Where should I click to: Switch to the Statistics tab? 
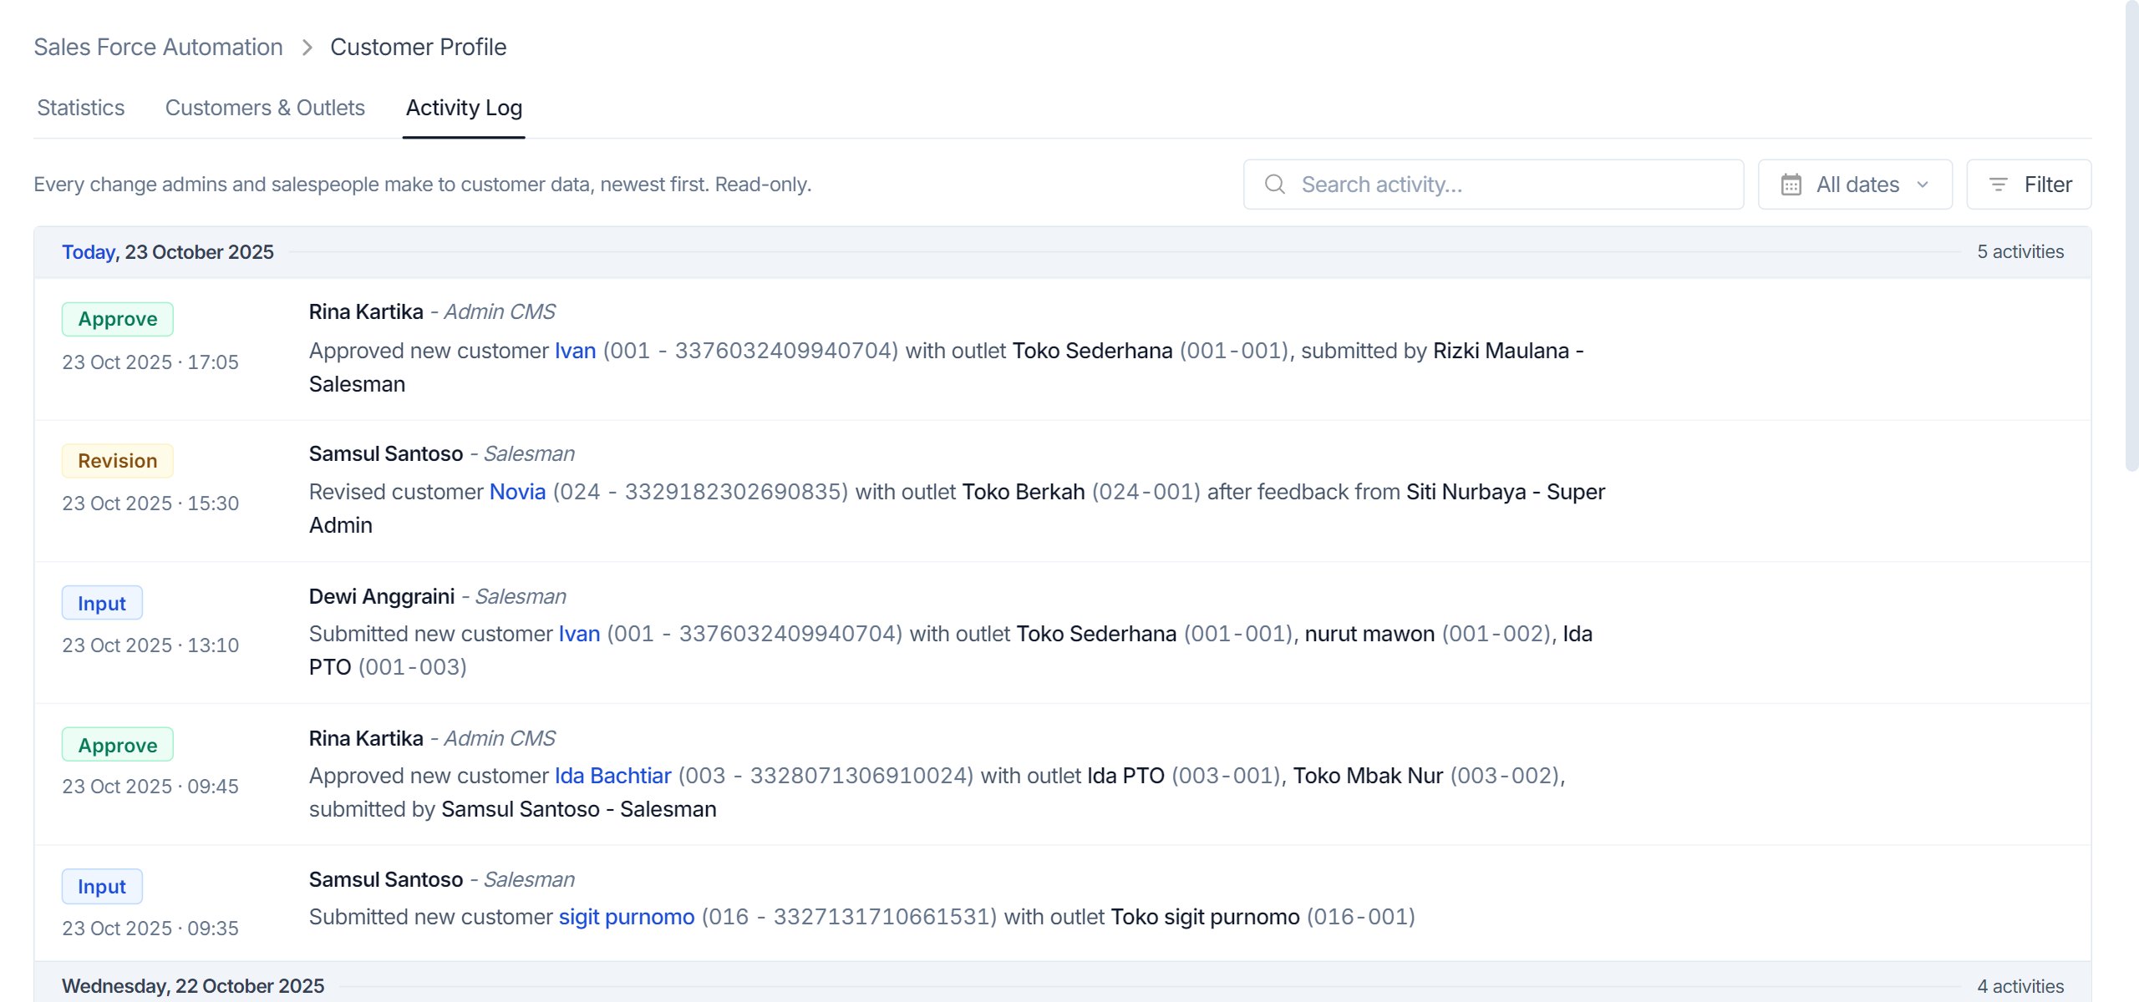(x=81, y=108)
